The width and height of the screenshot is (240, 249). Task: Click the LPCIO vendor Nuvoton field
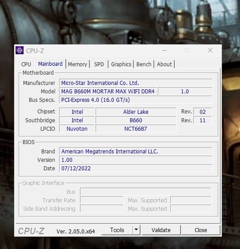(x=77, y=129)
